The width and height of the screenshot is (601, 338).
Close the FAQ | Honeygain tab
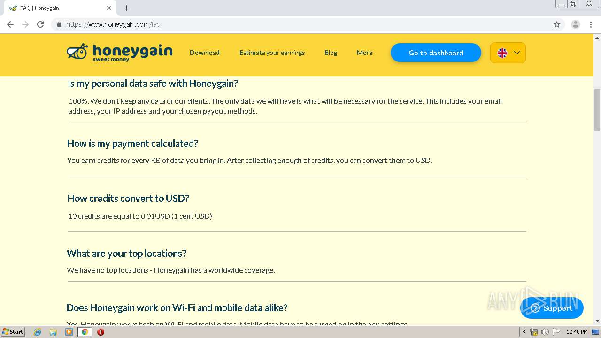[109, 8]
